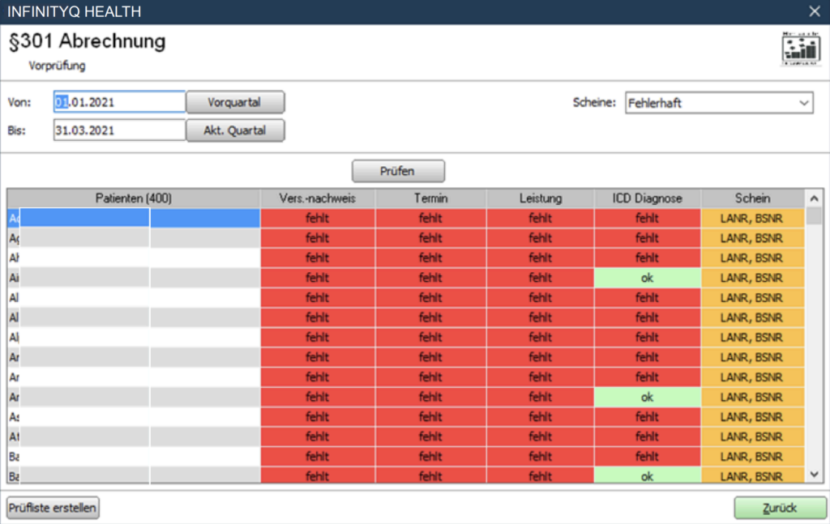
Task: Click the Vorquartal button
Action: click(235, 102)
